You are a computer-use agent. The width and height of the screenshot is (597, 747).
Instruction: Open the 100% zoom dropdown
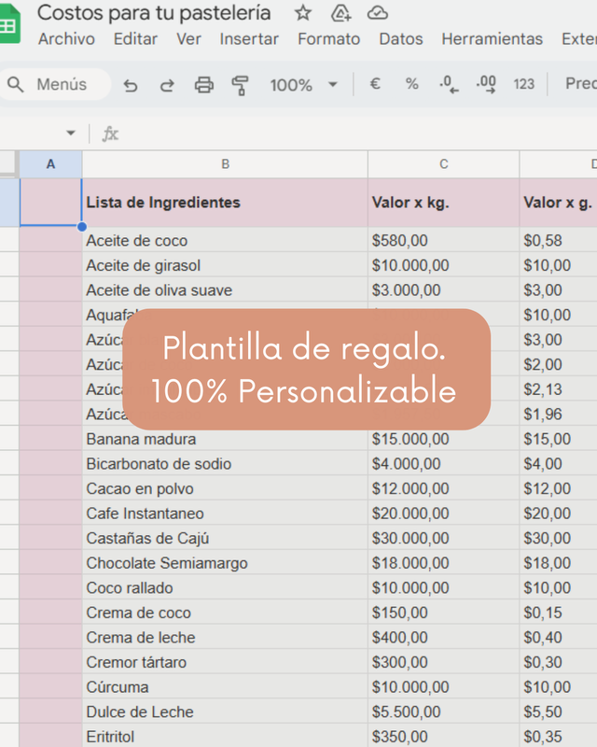point(303,85)
